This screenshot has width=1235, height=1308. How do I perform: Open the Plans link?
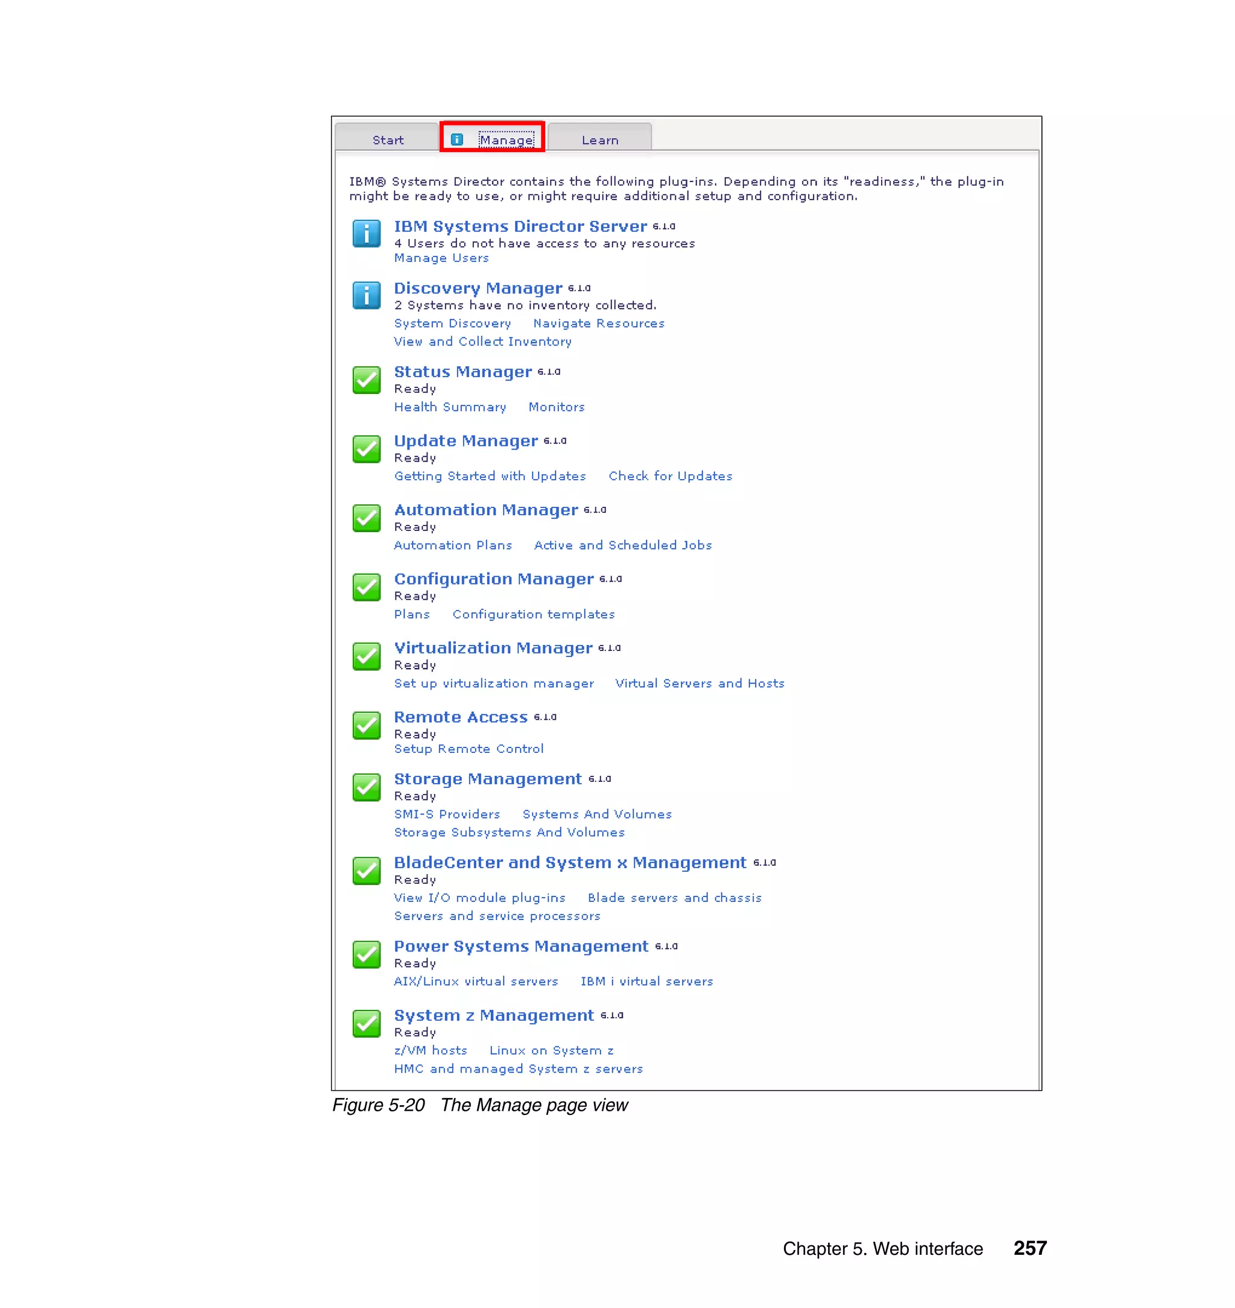pos(411,615)
